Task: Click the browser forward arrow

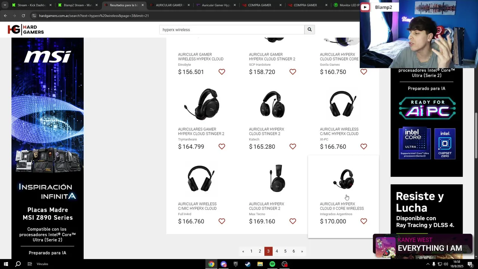Action: point(14,16)
